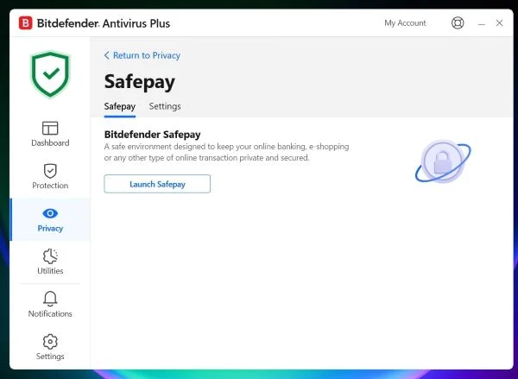The image size is (518, 379).
Task: Open the Utilities section in the sidebar
Action: pyautogui.click(x=50, y=256)
